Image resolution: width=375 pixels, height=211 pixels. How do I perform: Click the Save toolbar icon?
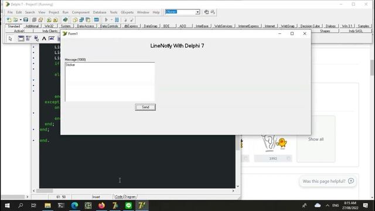26,20
